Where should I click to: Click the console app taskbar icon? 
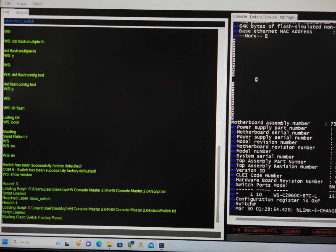point(162,245)
